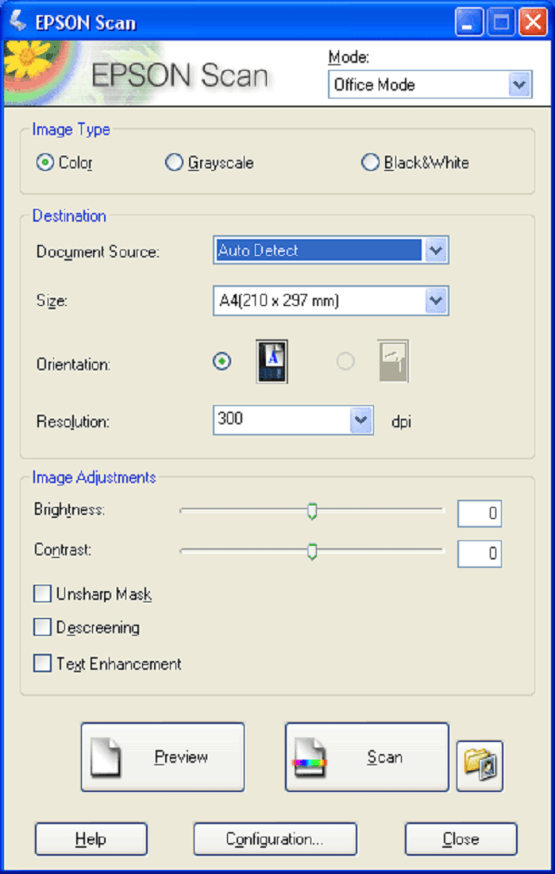Click the landscape orientation page icon
555x874 pixels.
click(x=393, y=362)
